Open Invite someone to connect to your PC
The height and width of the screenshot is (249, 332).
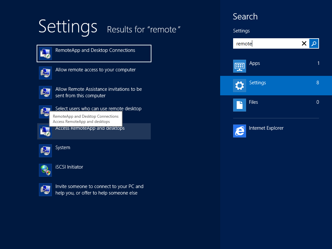point(99,190)
